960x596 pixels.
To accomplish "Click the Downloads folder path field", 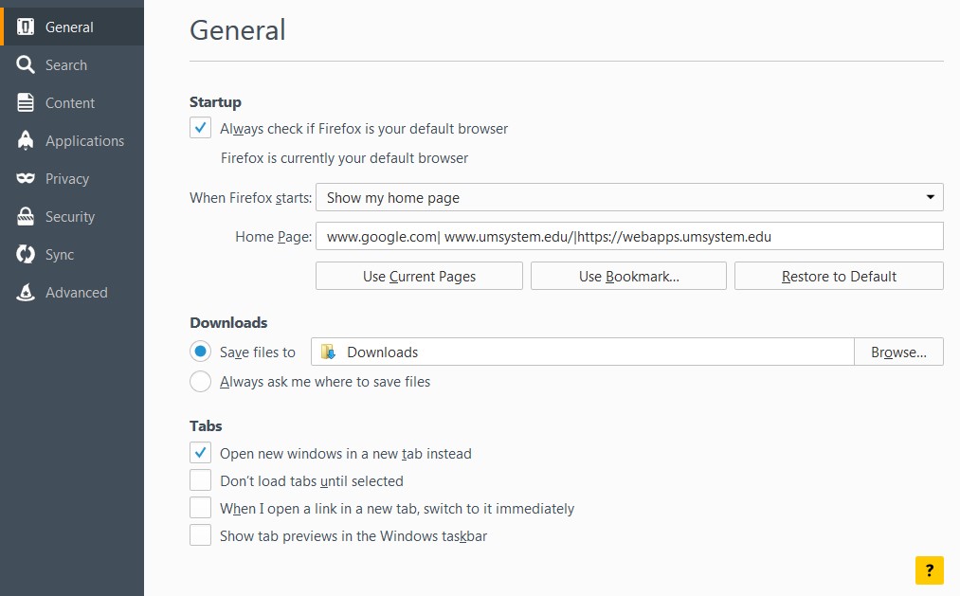I will point(582,352).
